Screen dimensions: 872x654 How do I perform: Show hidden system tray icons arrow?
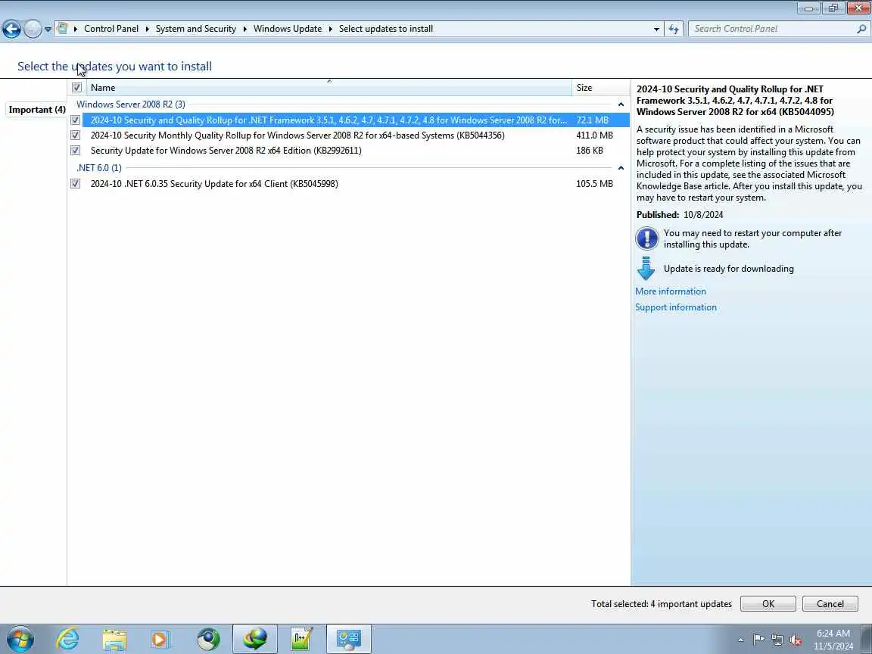pos(740,640)
